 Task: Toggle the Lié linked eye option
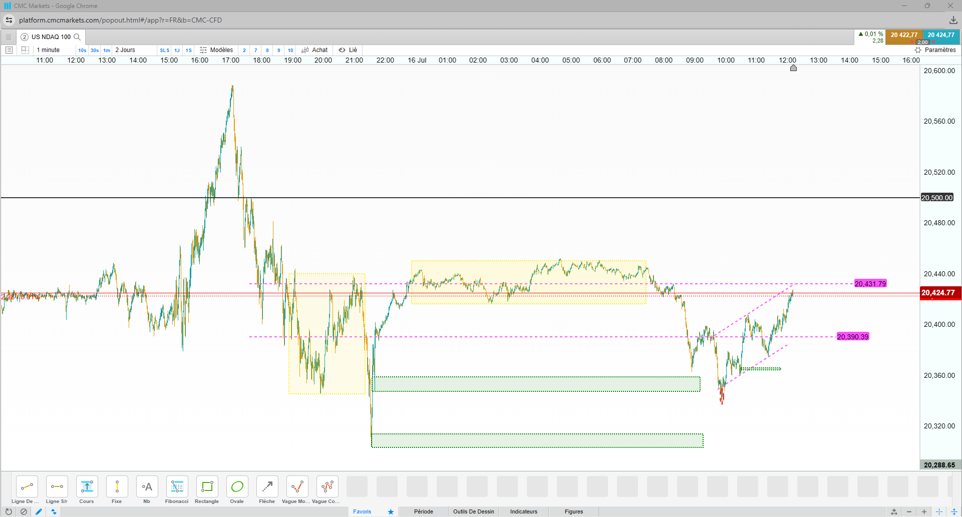pyautogui.click(x=348, y=50)
